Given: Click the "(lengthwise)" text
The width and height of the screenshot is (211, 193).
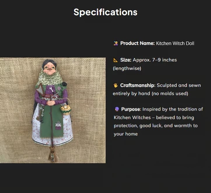Looking at the screenshot, I should pos(127,68).
